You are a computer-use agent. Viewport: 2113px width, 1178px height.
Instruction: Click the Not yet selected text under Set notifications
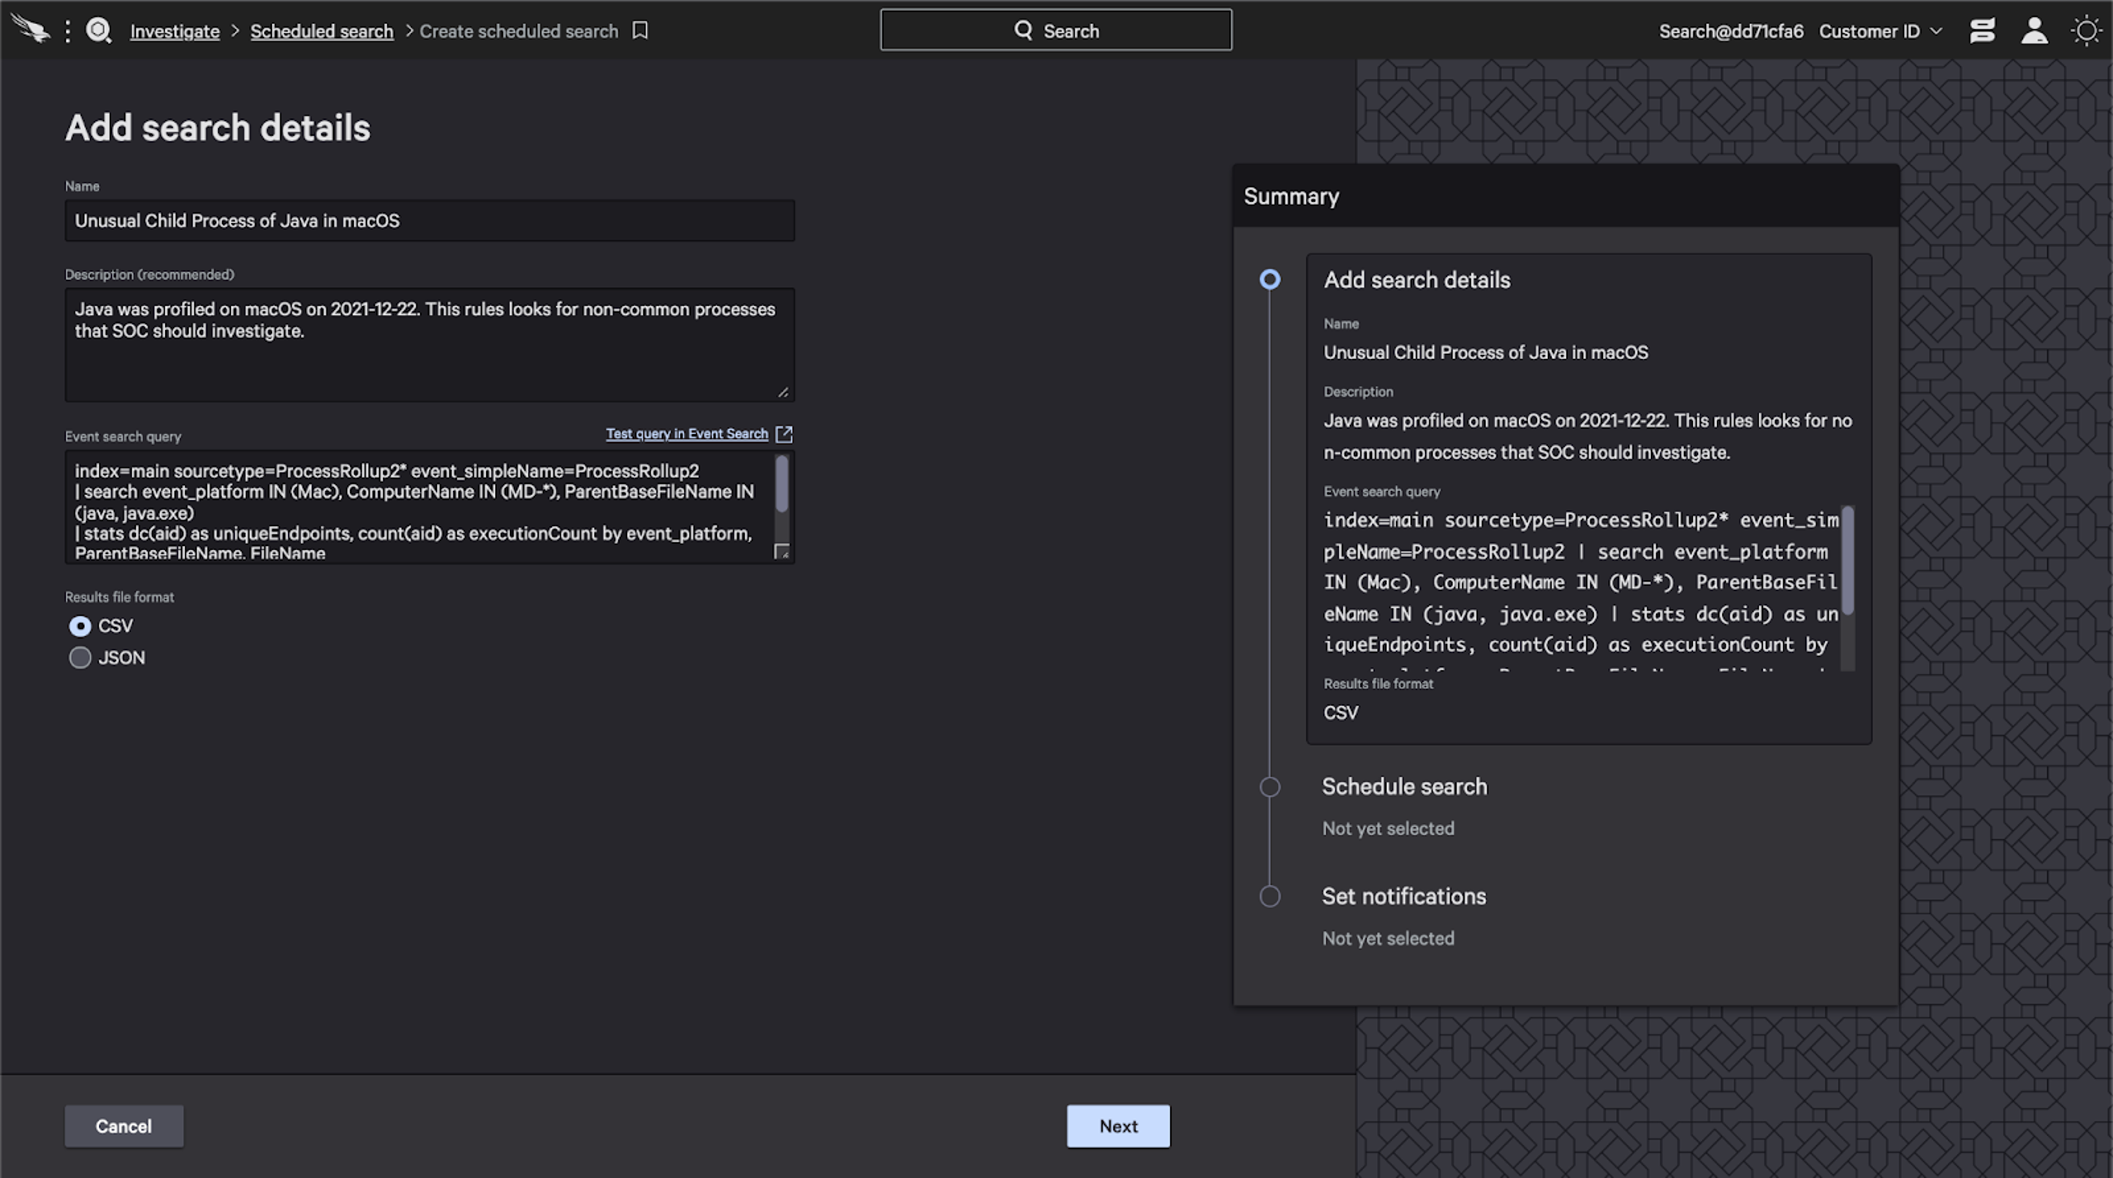tap(1388, 938)
